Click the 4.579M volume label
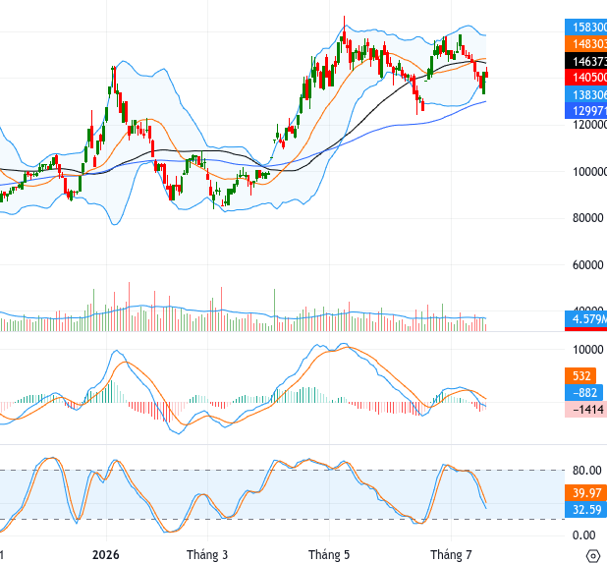The height and width of the screenshot is (563, 607). (x=585, y=319)
